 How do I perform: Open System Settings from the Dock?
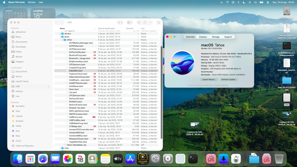coord(155,159)
